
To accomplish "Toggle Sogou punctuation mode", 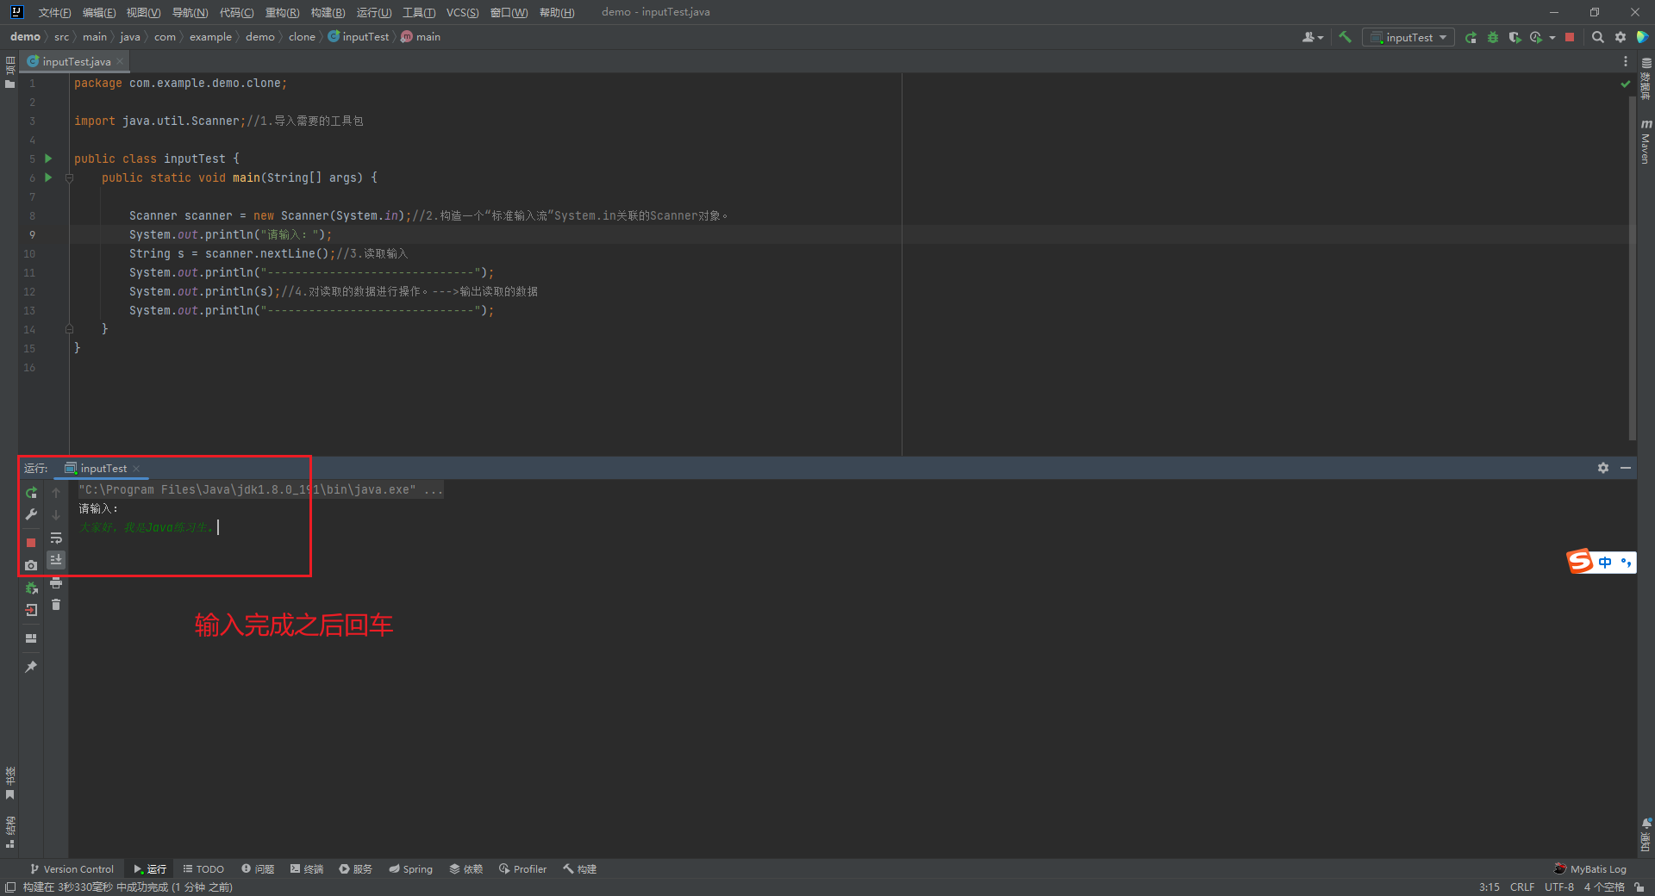I will pyautogui.click(x=1626, y=563).
